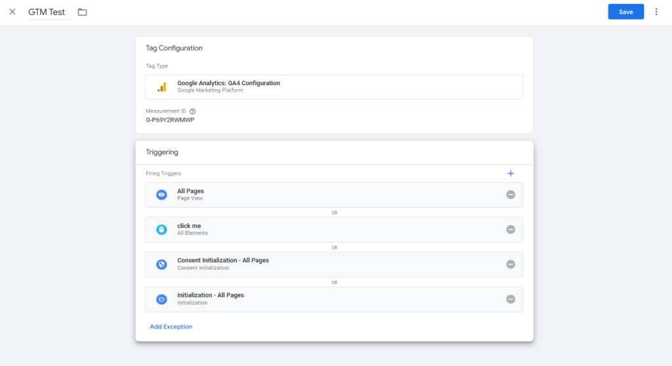Remove Consent Initialization - All Pages trigger
The width and height of the screenshot is (672, 366).
[511, 265]
